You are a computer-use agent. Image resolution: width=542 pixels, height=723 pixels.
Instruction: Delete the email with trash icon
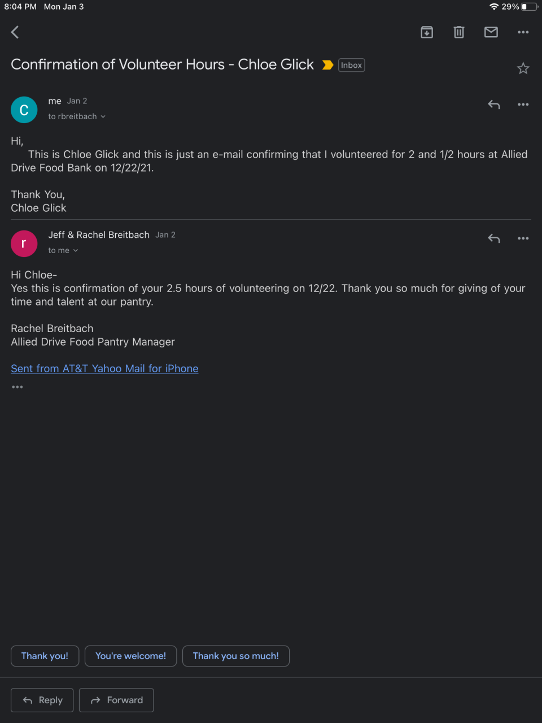pyautogui.click(x=459, y=32)
